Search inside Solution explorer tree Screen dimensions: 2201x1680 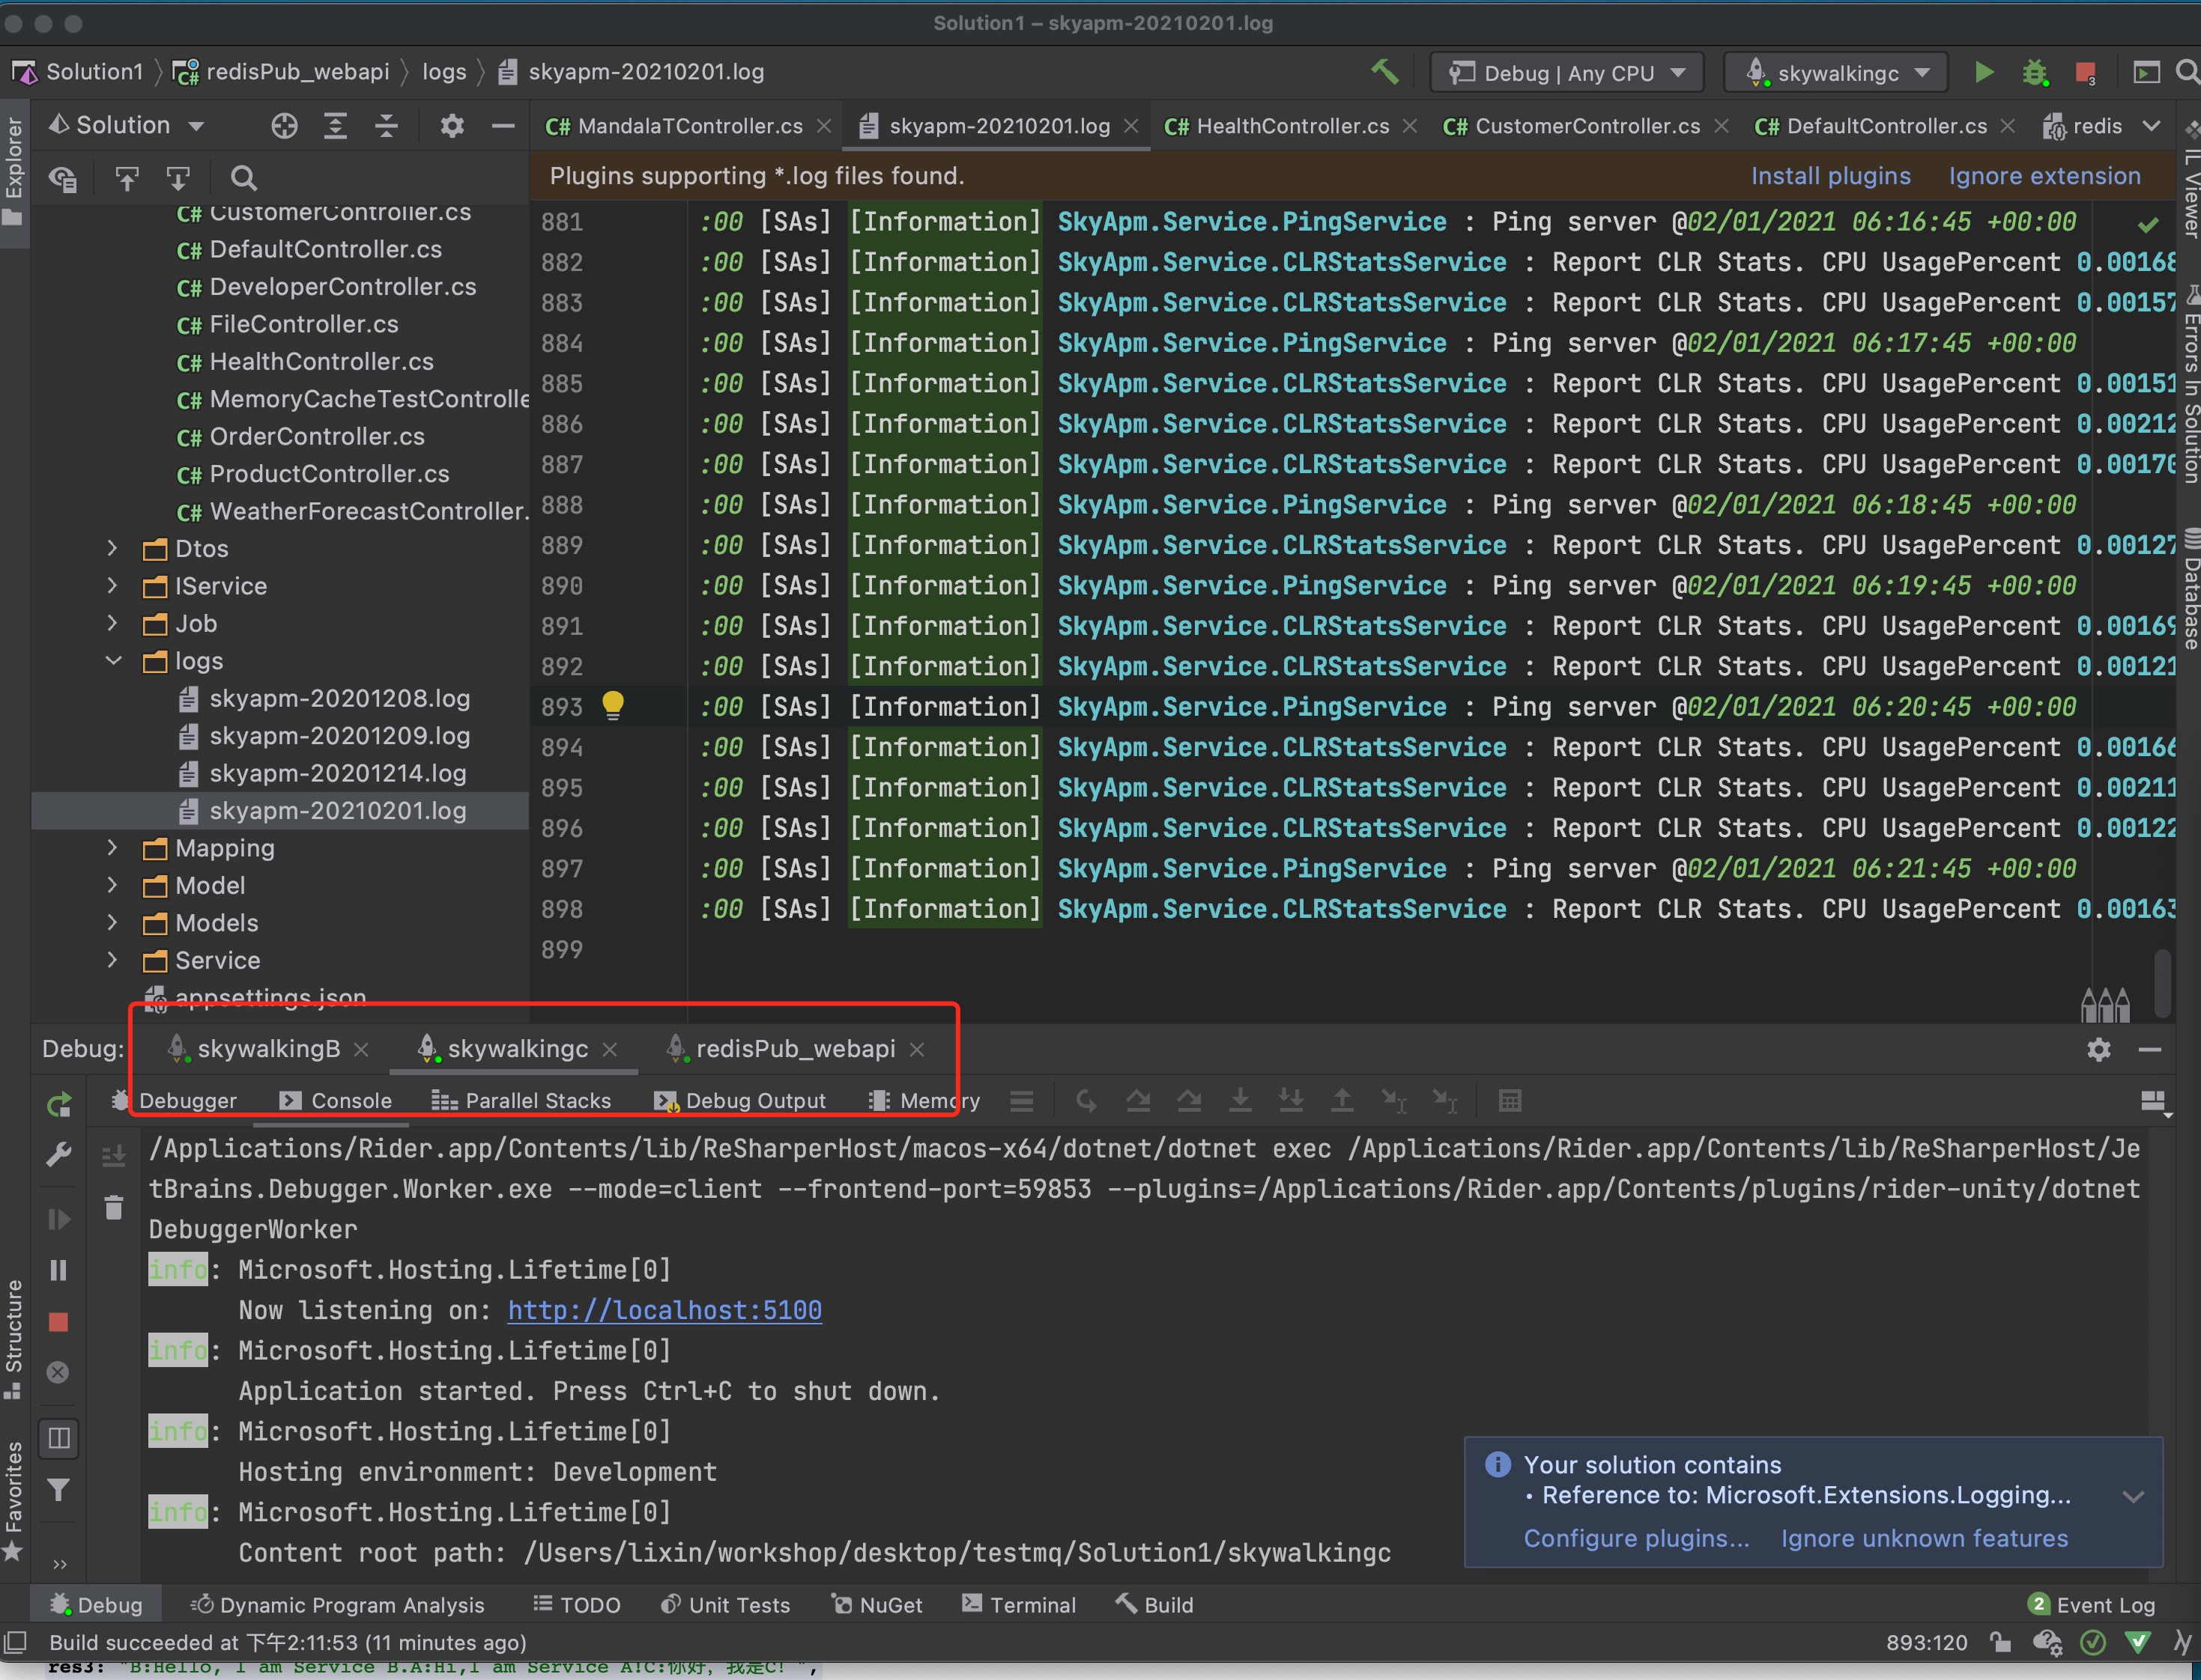pos(243,178)
